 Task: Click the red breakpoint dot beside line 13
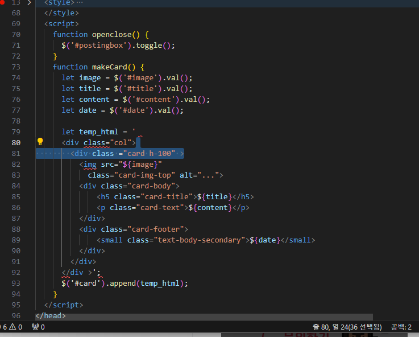(x=2, y=2)
